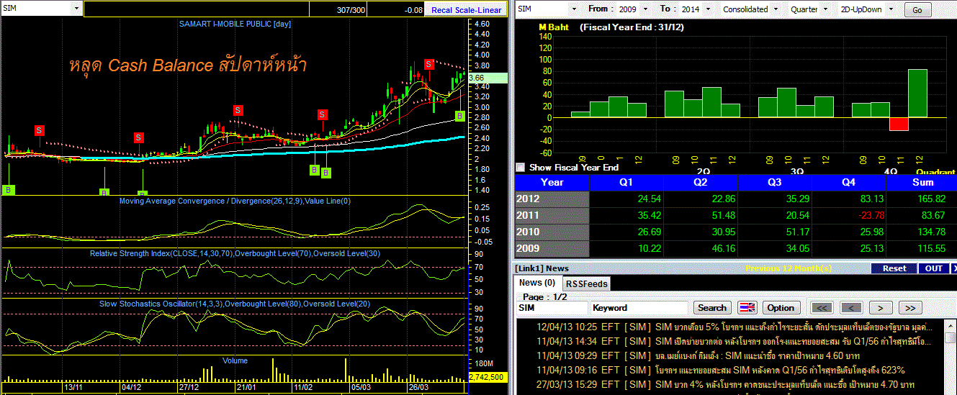Click the Sum column header
This screenshot has width=957, height=395.
click(922, 183)
